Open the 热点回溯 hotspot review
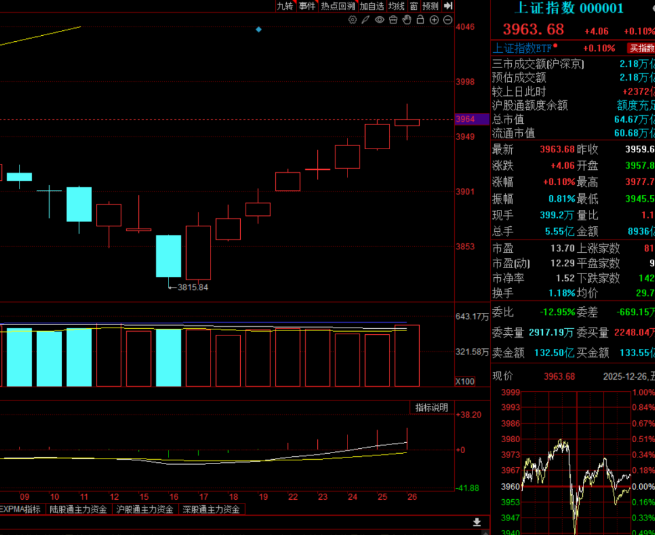655x535 pixels. (x=338, y=6)
